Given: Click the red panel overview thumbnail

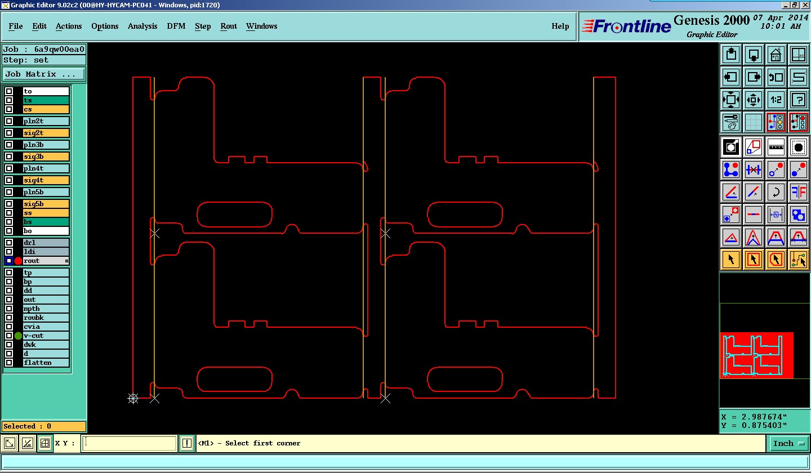Looking at the screenshot, I should [x=757, y=355].
